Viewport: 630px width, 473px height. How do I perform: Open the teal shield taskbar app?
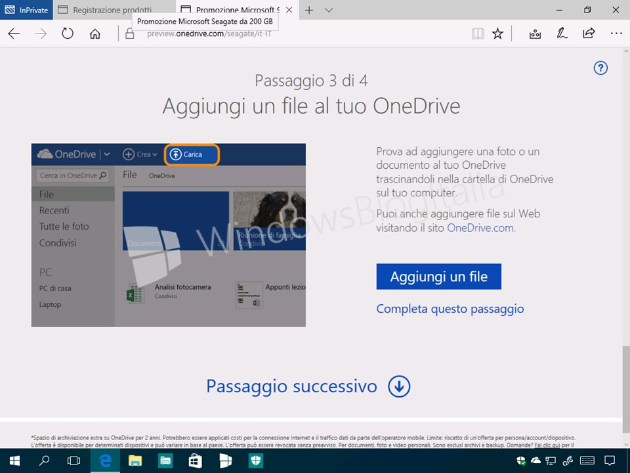point(255,461)
